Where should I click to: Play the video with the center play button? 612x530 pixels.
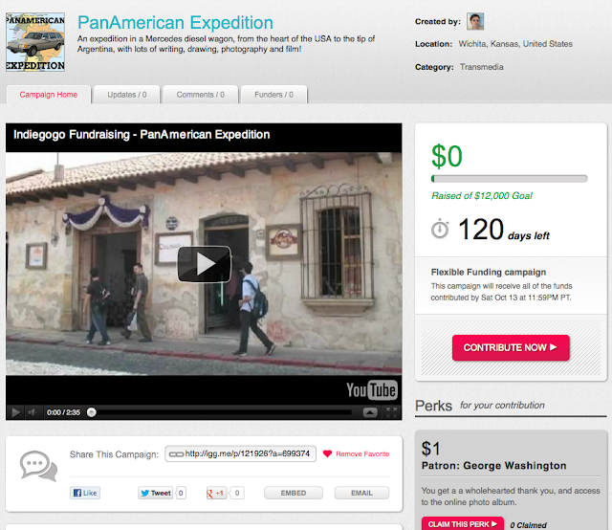pyautogui.click(x=204, y=264)
